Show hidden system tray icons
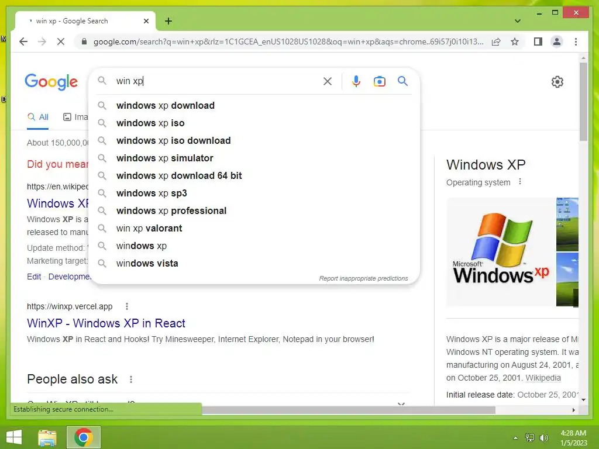The image size is (599, 449). click(x=515, y=438)
